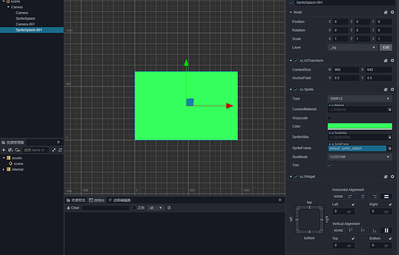Toggle the Left offset lock icon
This screenshot has width=399, height=255.
pos(353,204)
